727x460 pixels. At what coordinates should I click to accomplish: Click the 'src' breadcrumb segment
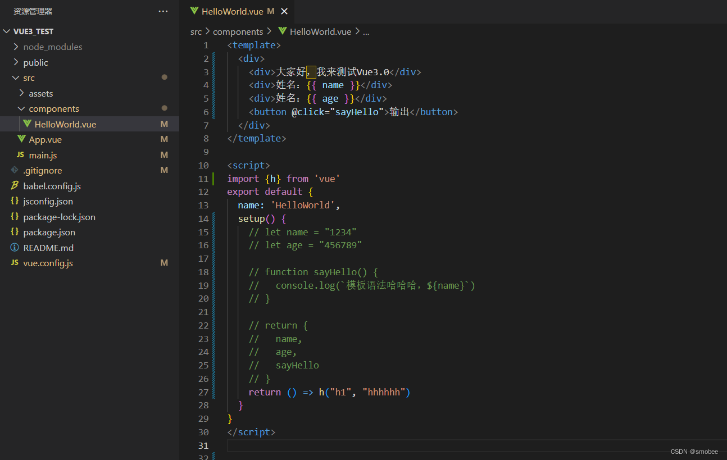(196, 32)
